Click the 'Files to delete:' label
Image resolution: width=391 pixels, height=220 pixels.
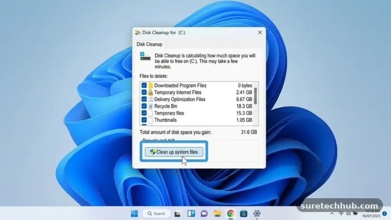click(154, 76)
